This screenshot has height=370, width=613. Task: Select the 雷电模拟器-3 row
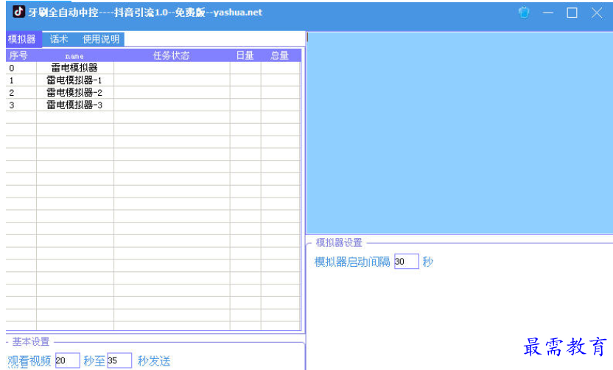(153, 105)
